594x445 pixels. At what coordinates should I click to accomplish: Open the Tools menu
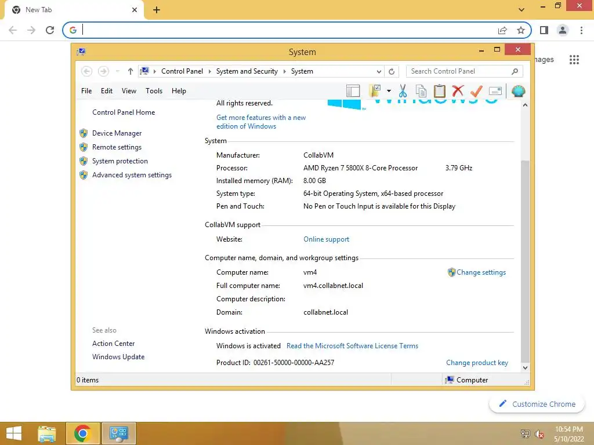tap(154, 91)
